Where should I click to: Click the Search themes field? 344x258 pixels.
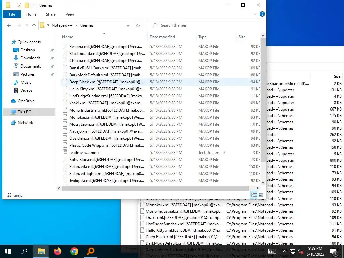[x=205, y=25]
